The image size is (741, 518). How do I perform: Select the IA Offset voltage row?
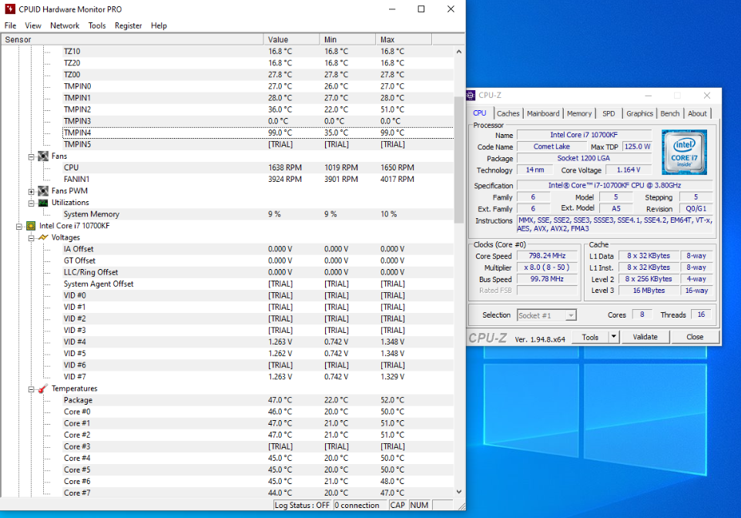[257, 249]
